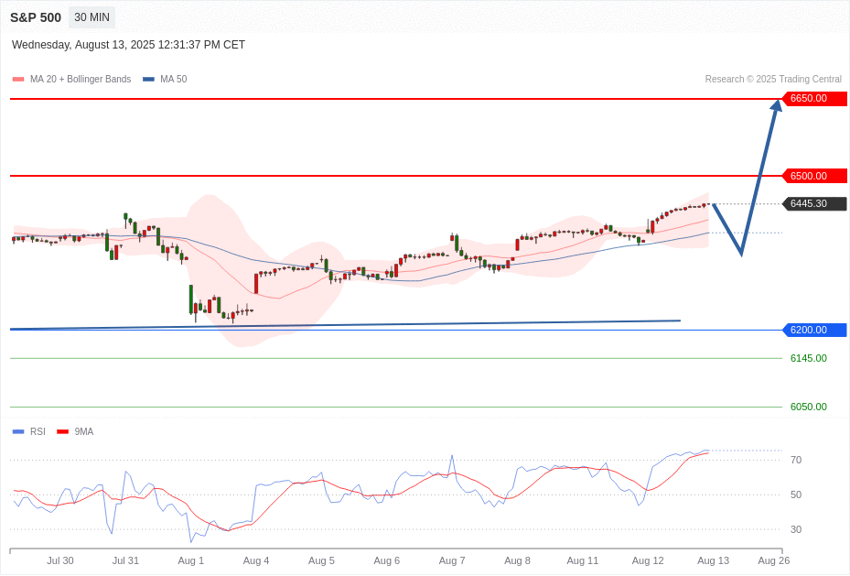The height and width of the screenshot is (576, 850).
Task: Click the 9MA legend label
Action: (x=84, y=431)
